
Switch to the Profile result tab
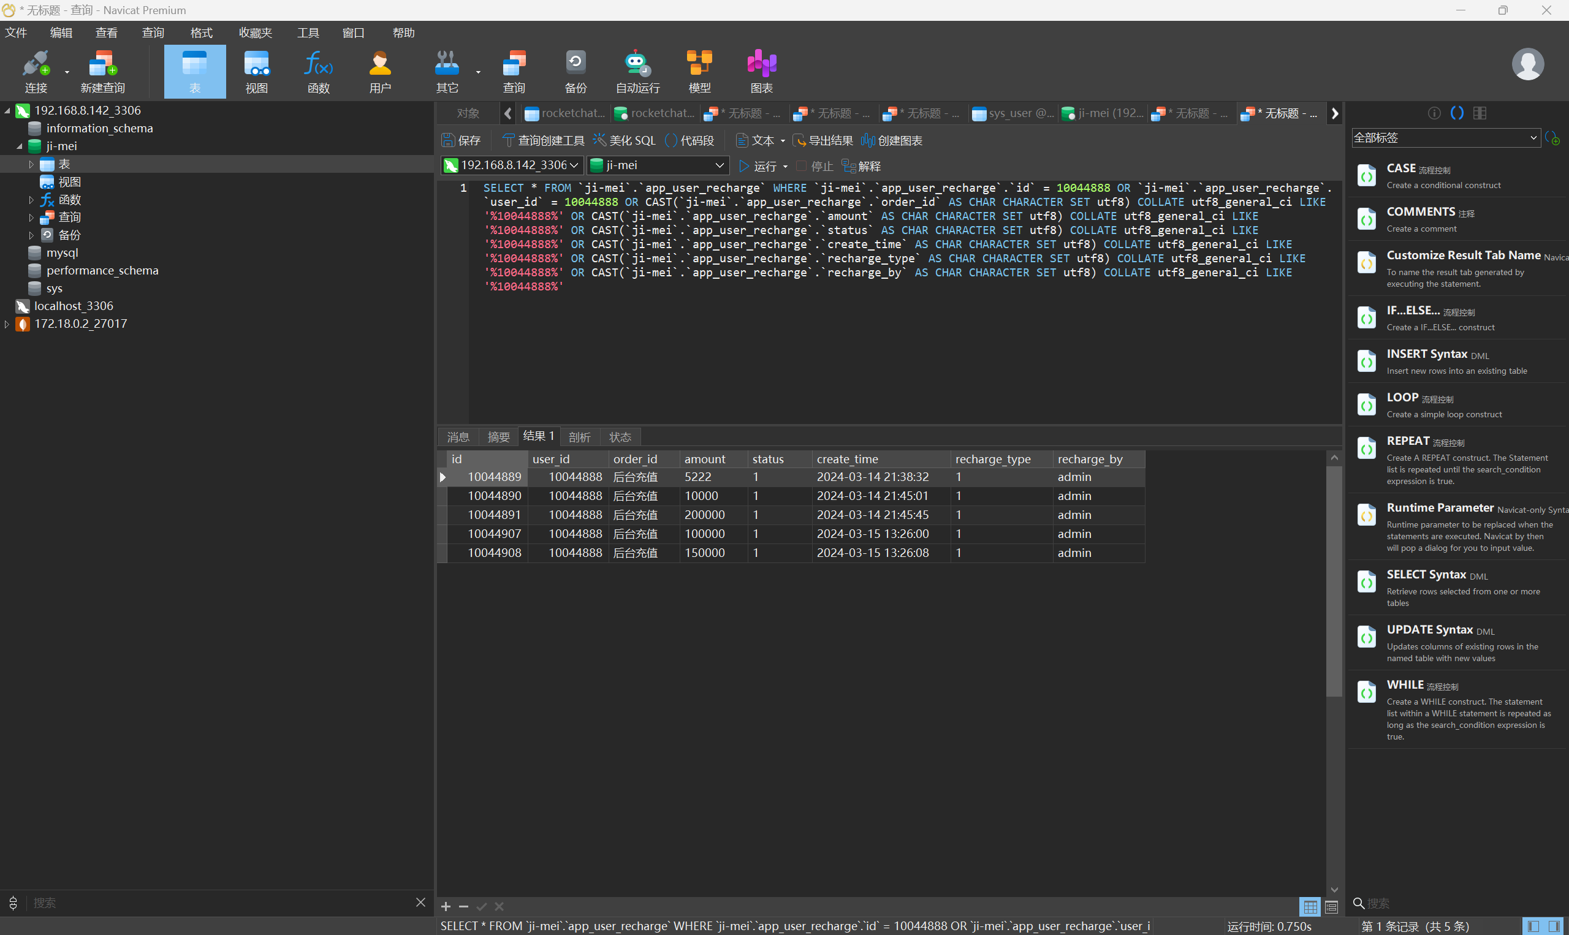579,437
